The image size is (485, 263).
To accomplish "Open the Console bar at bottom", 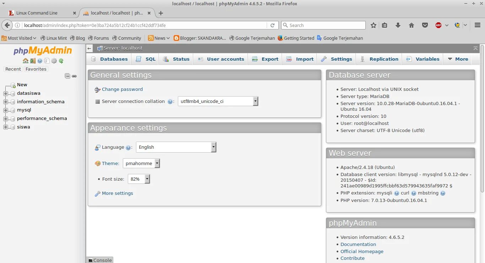I will coord(100,260).
